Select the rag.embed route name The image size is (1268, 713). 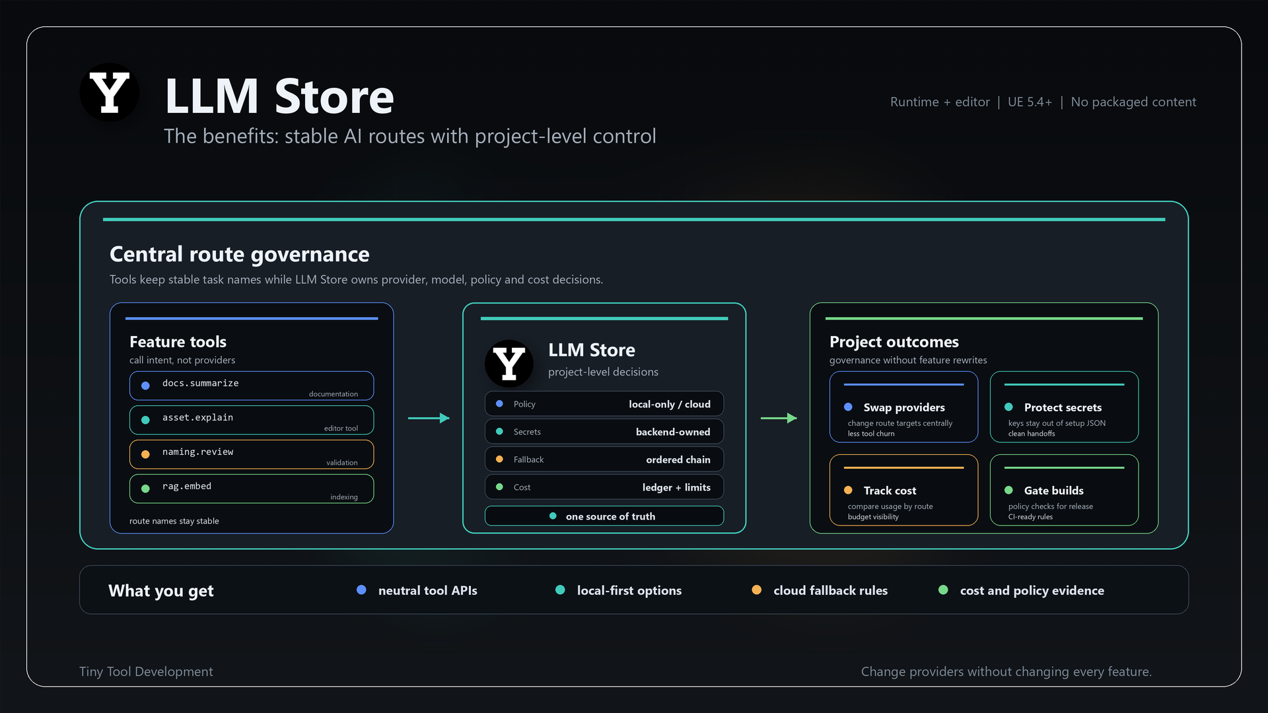pyautogui.click(x=187, y=486)
